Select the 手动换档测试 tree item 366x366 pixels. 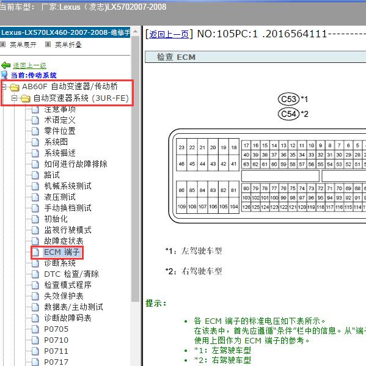click(x=68, y=208)
